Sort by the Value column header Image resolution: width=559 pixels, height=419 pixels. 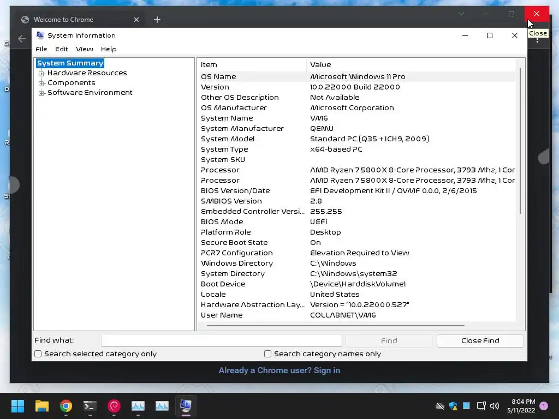pos(411,64)
